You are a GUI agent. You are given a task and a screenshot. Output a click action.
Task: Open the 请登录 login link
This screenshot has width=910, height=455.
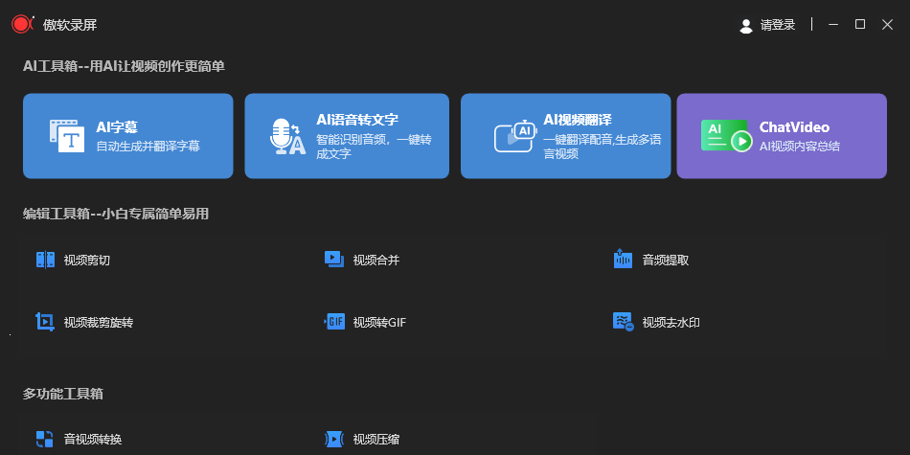tap(778, 25)
